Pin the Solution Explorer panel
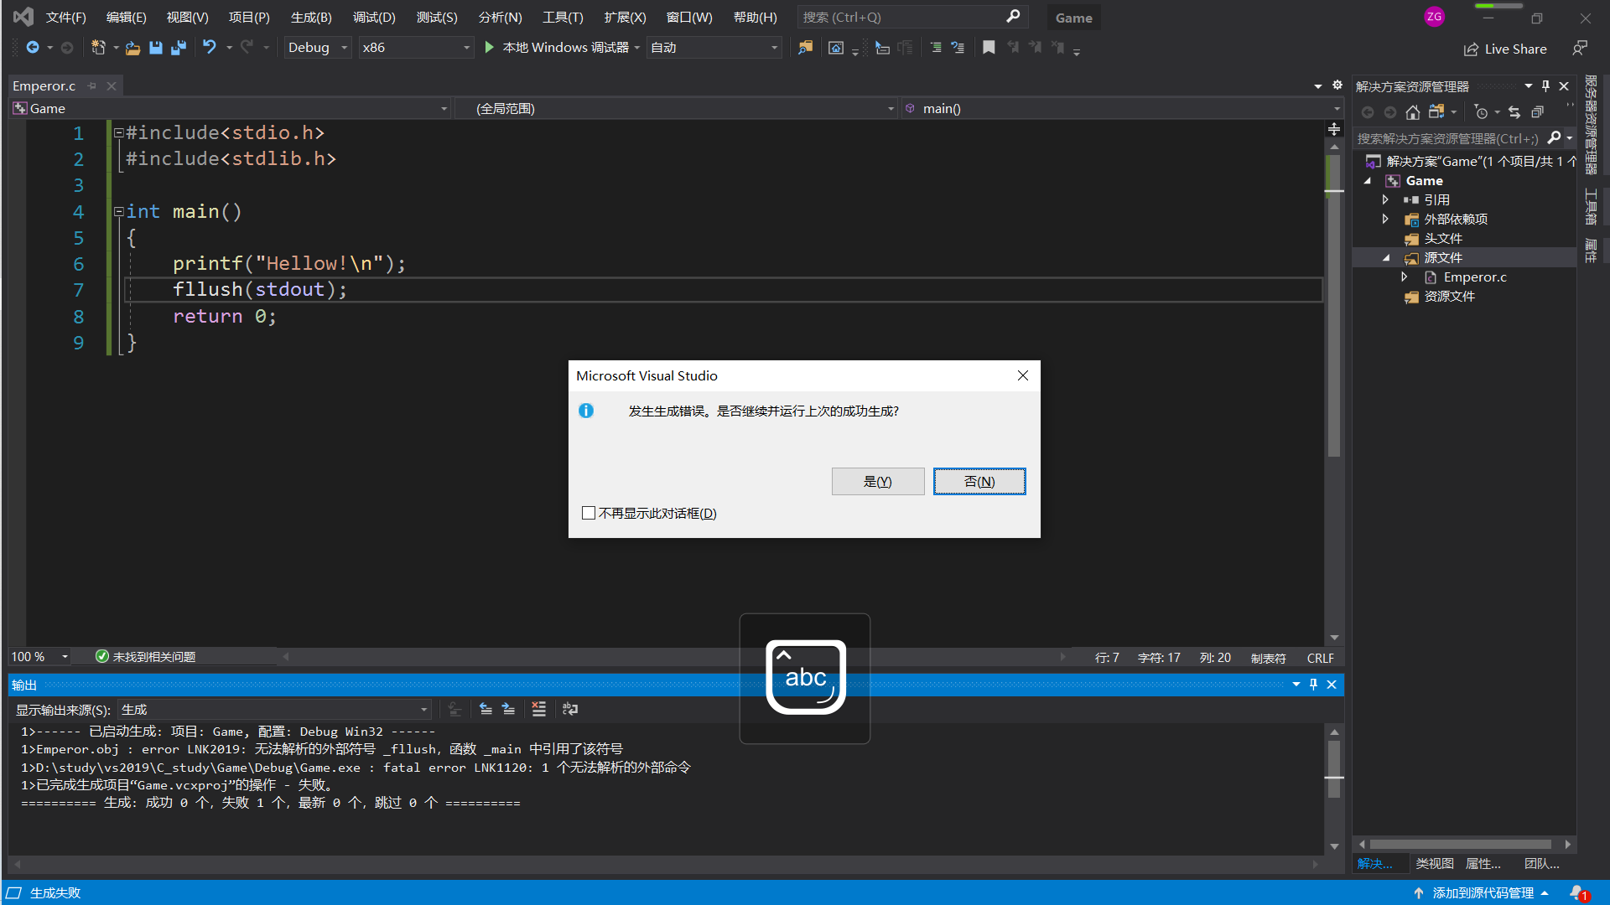This screenshot has height=905, width=1610. (1545, 86)
